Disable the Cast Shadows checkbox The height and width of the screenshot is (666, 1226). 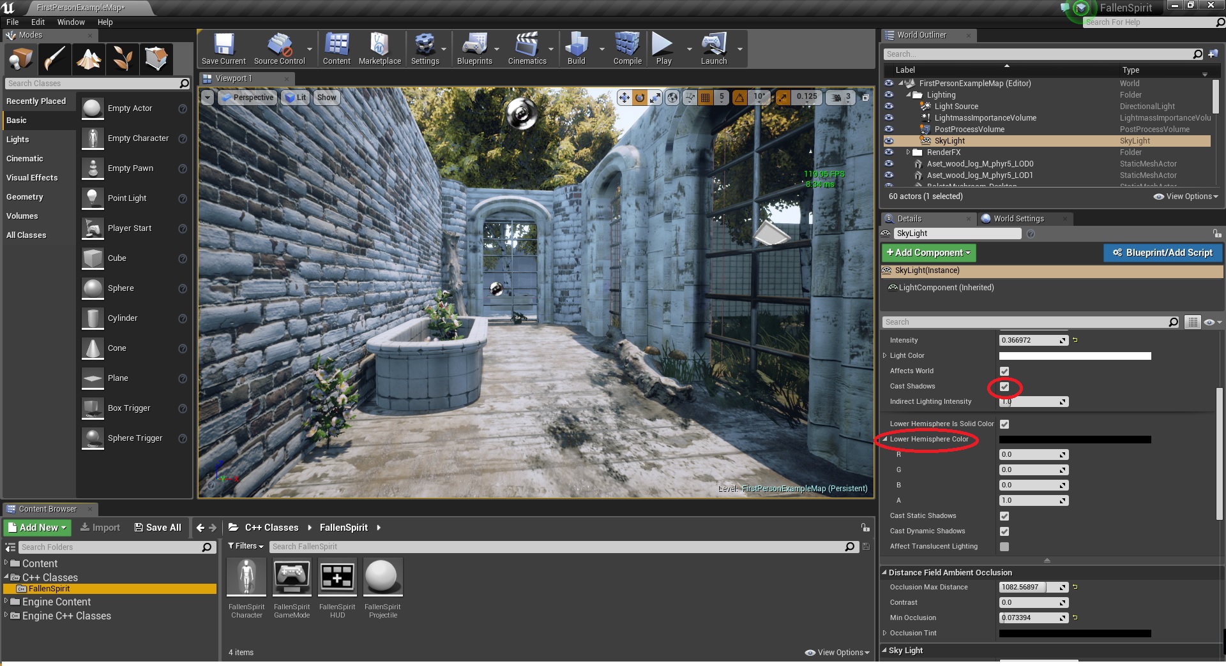coord(1004,387)
